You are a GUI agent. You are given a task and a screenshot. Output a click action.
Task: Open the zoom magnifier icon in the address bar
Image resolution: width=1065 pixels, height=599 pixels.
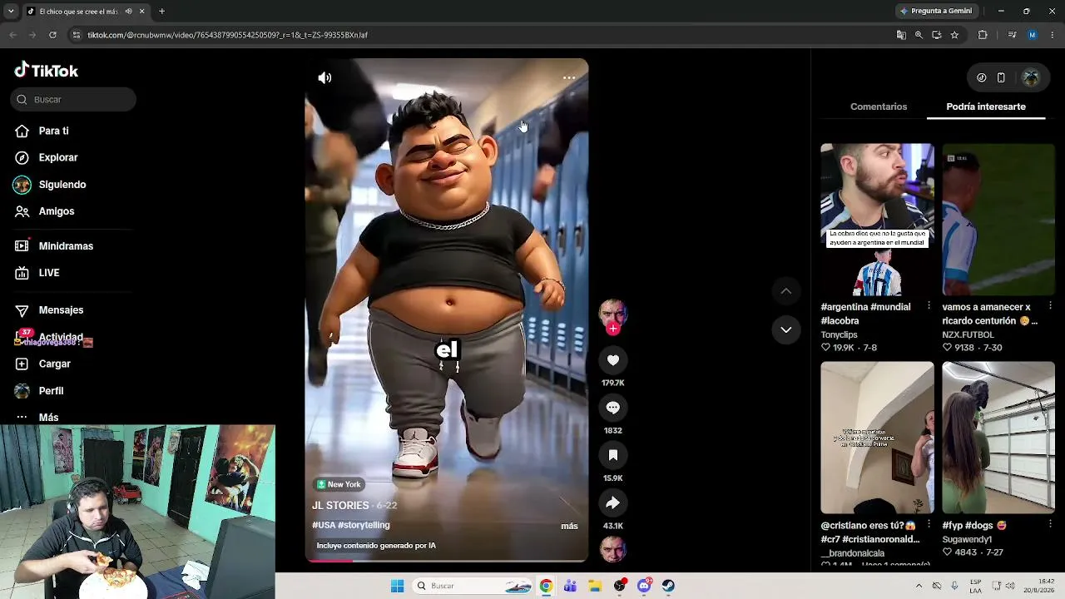919,35
